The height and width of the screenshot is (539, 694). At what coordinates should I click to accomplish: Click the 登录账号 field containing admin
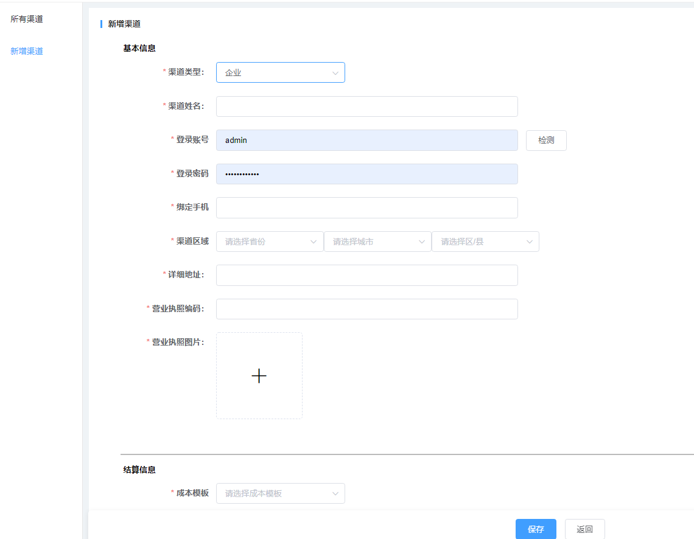pyautogui.click(x=366, y=140)
